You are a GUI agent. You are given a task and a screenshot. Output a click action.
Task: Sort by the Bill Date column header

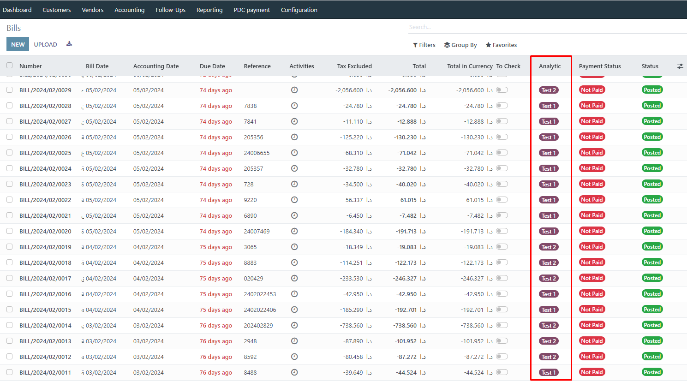tap(97, 66)
